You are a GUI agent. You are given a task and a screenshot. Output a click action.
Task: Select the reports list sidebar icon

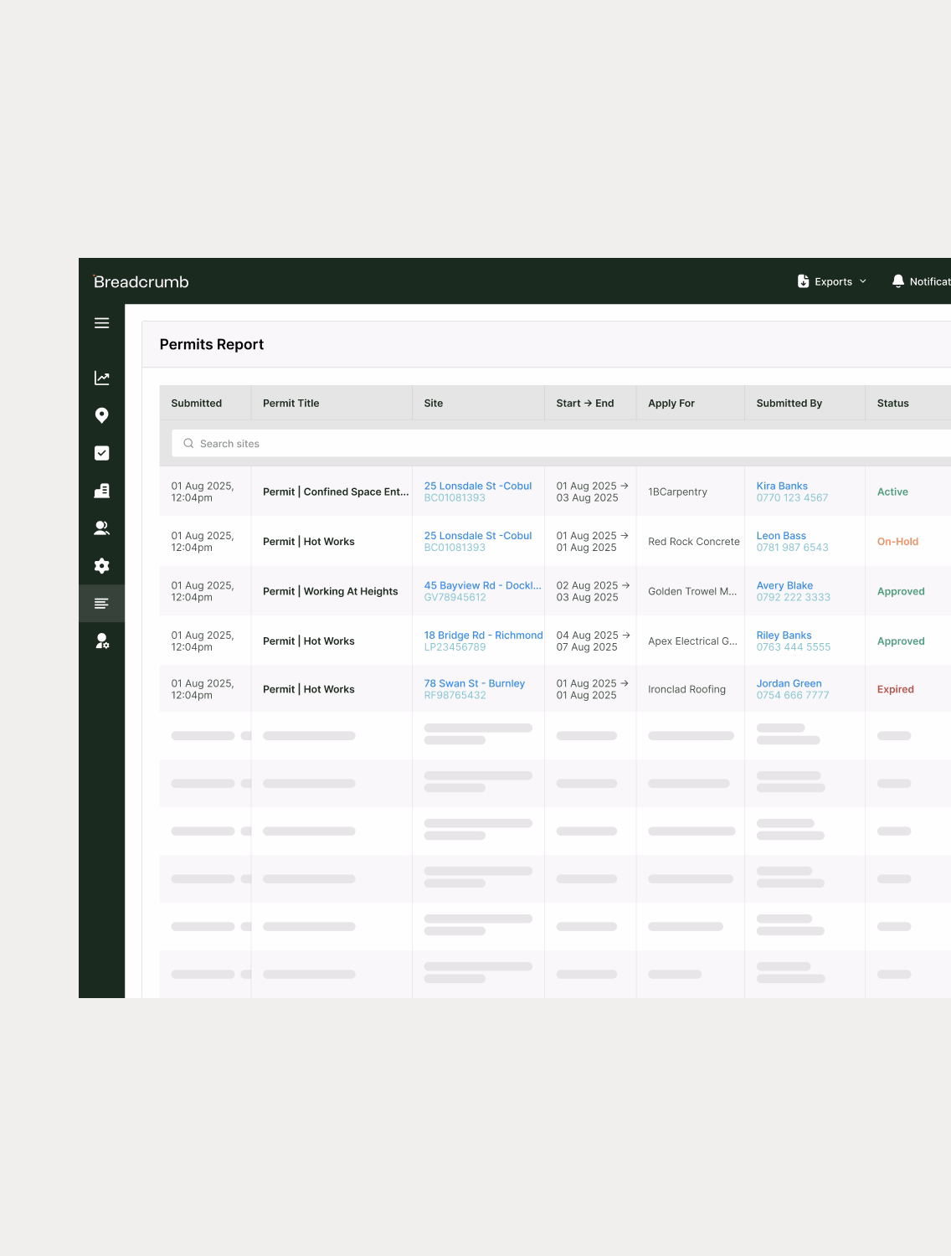tap(101, 604)
